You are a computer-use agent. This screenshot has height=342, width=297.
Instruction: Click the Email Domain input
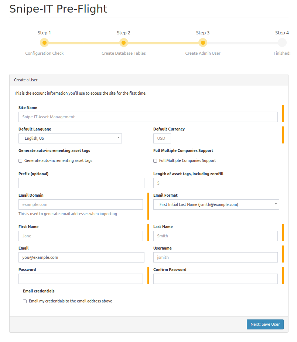click(81, 204)
